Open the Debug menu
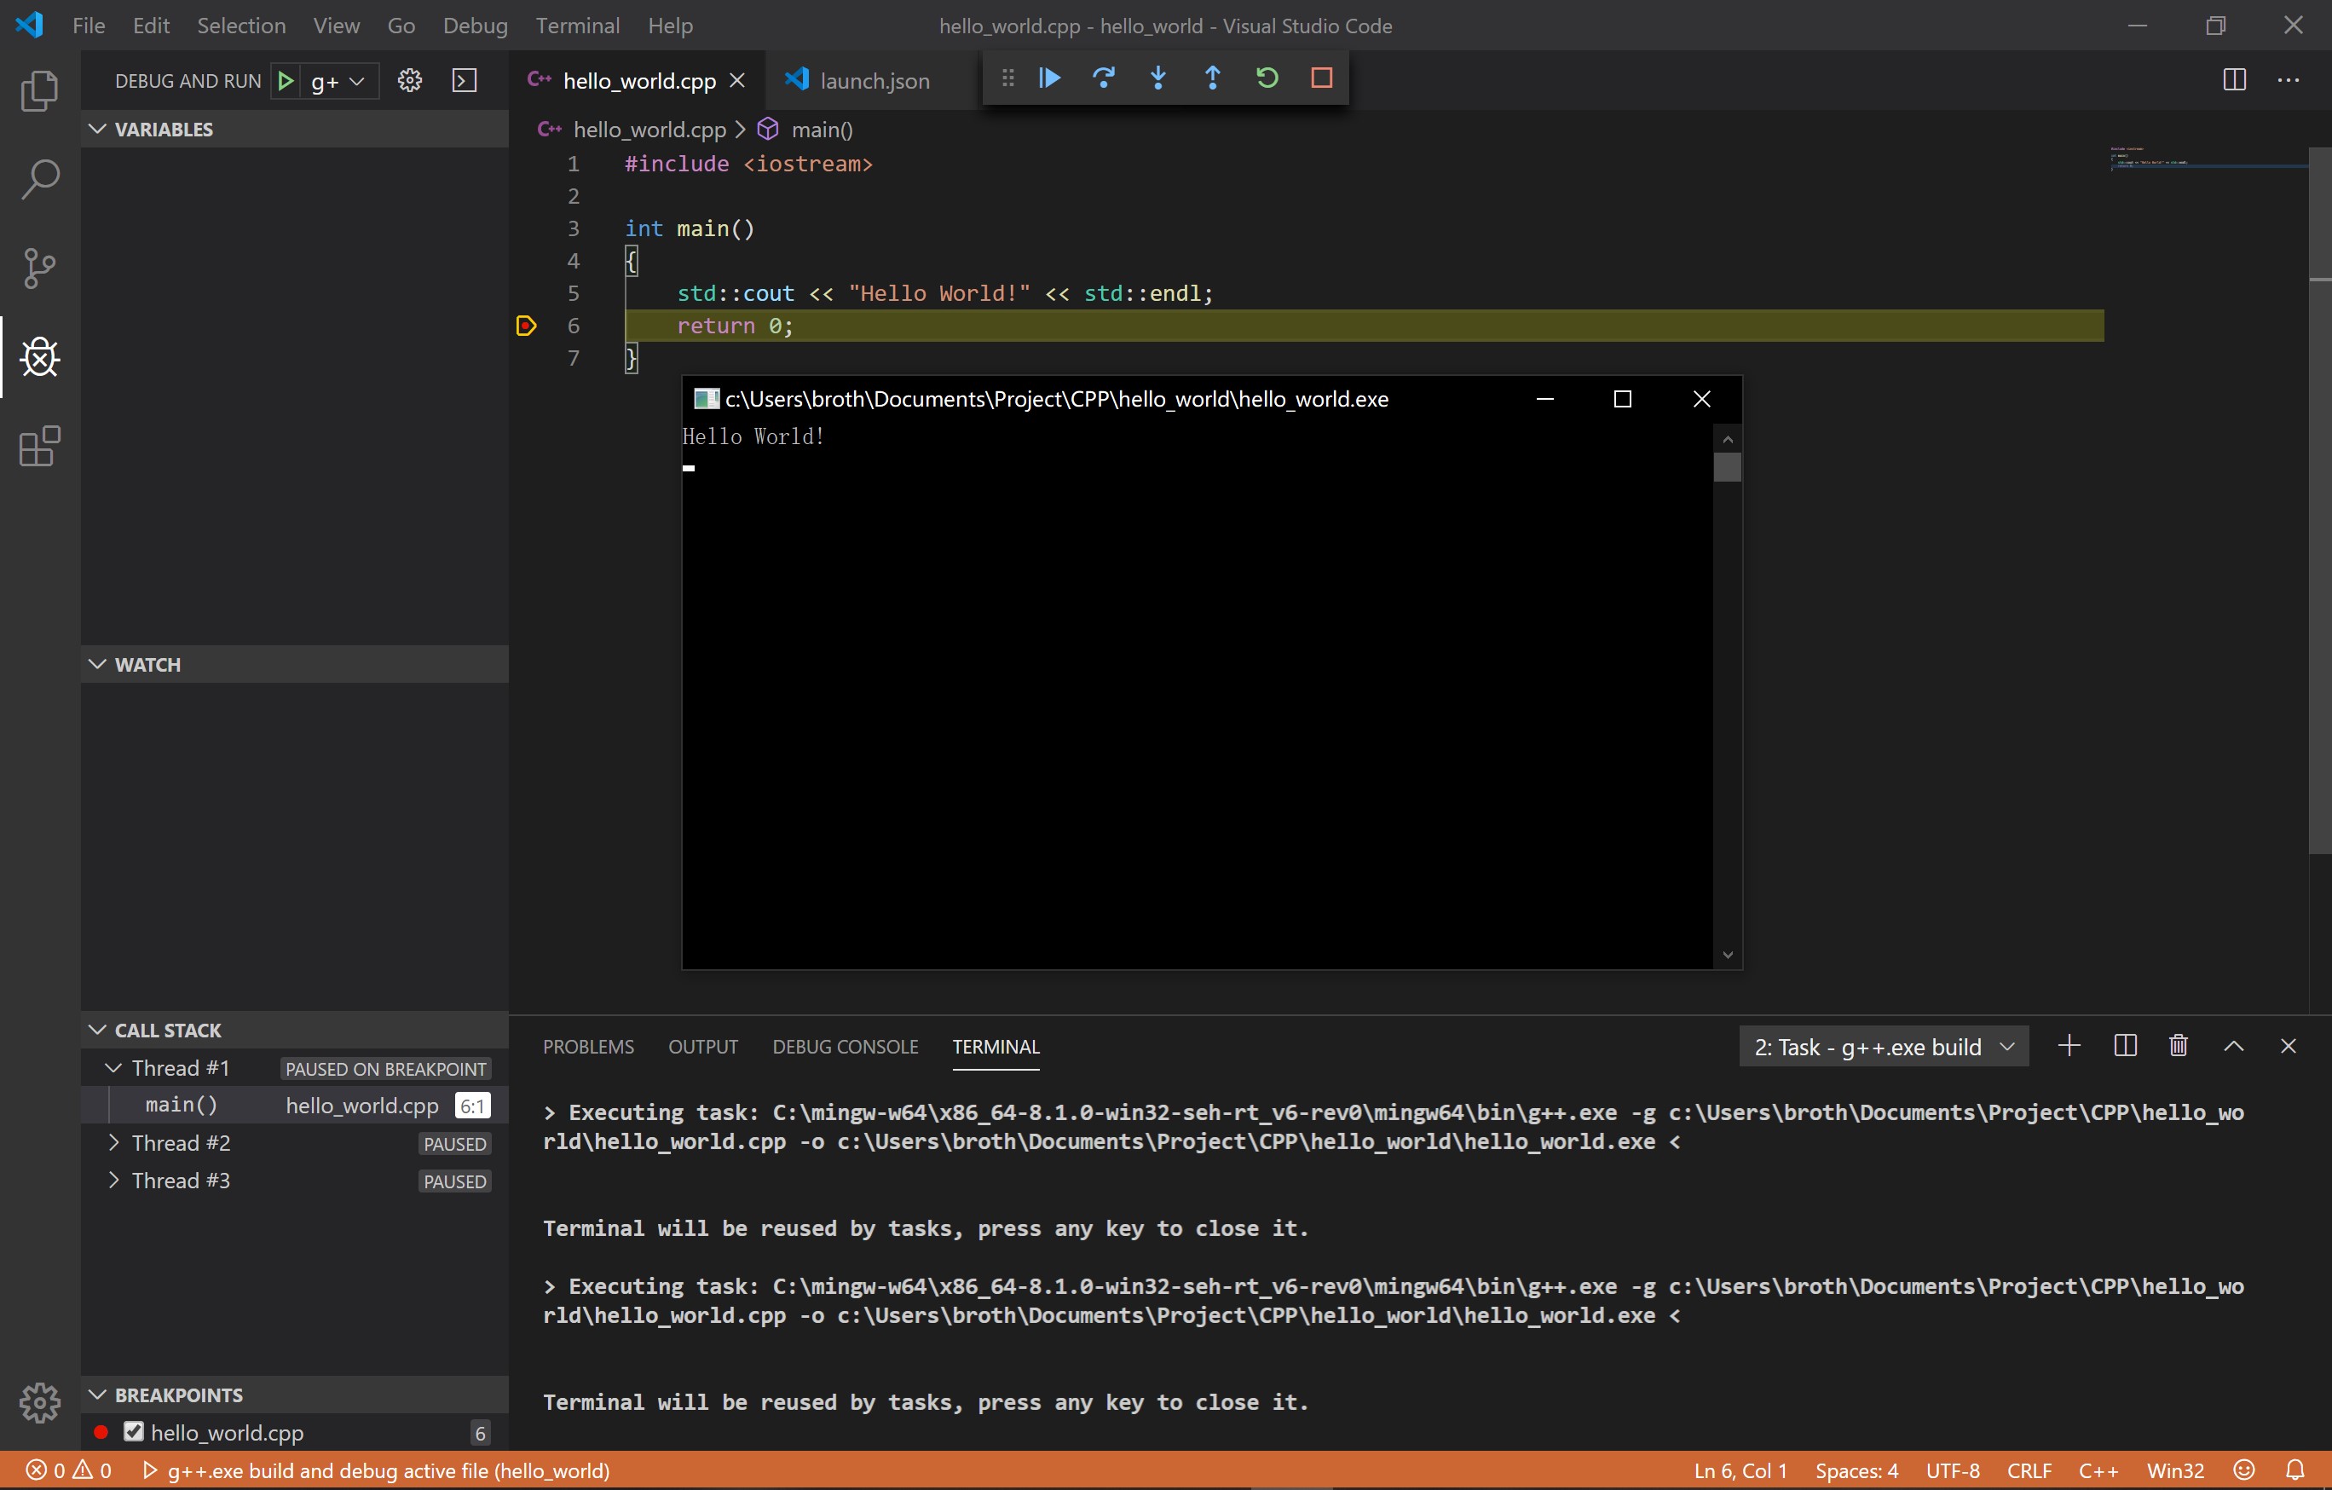The width and height of the screenshot is (2332, 1490). (475, 26)
